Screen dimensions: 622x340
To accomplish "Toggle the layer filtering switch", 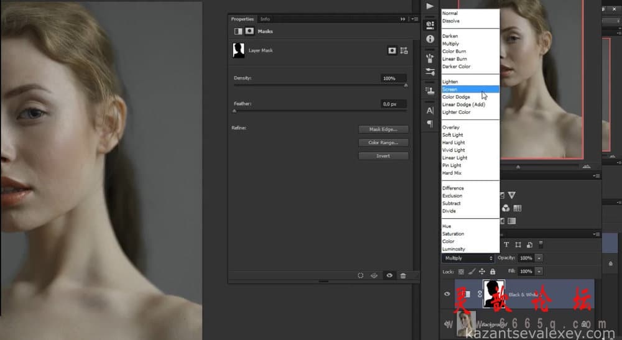I will (x=541, y=244).
